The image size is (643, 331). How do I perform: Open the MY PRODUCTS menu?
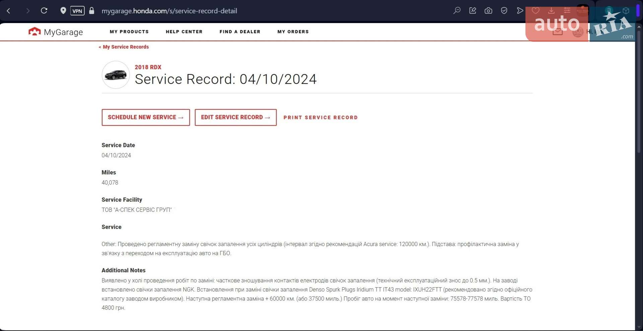pos(129,32)
